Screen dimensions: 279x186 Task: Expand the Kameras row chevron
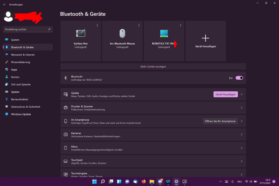242,135
